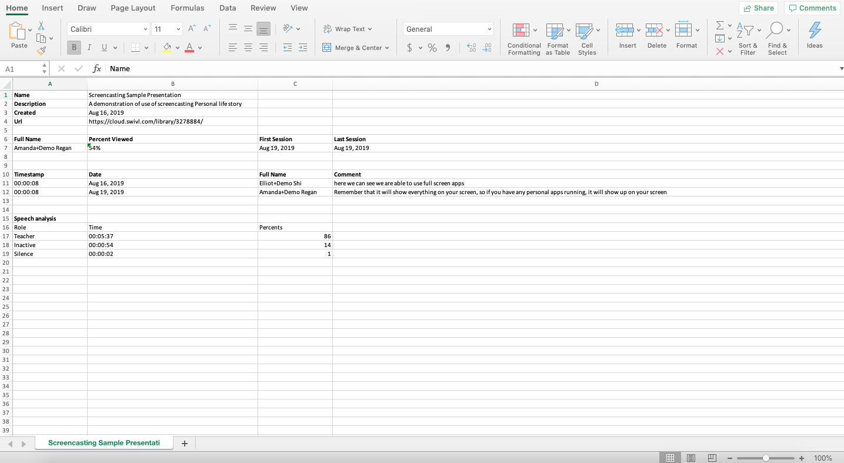Click the Share button
Image resolution: width=844 pixels, height=463 pixels.
pos(758,8)
